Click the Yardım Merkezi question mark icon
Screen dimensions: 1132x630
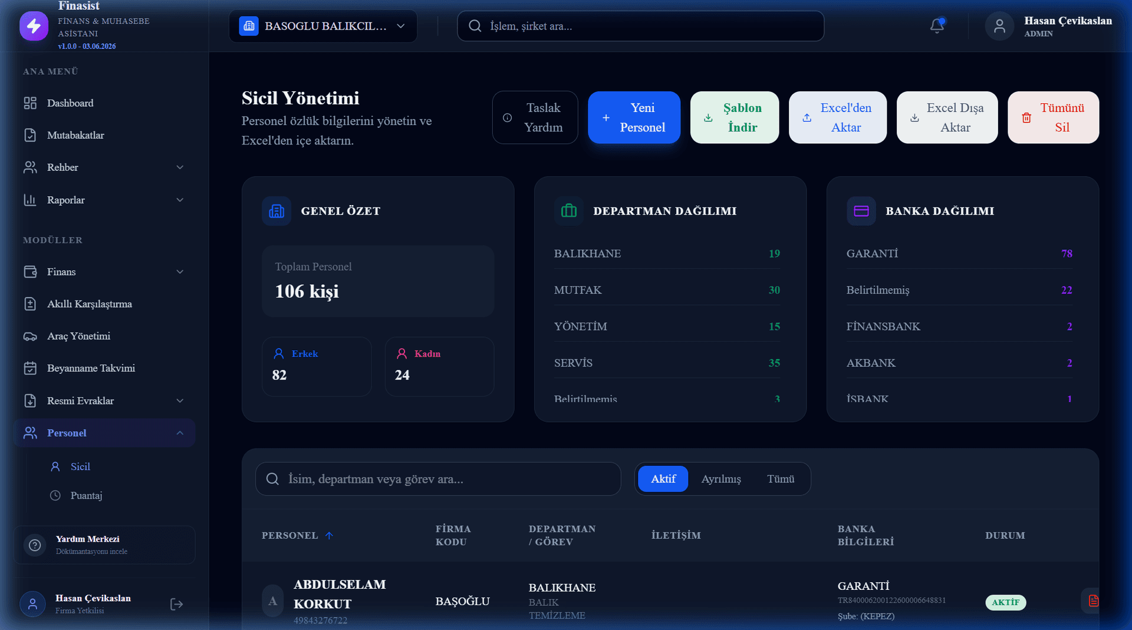[35, 545]
